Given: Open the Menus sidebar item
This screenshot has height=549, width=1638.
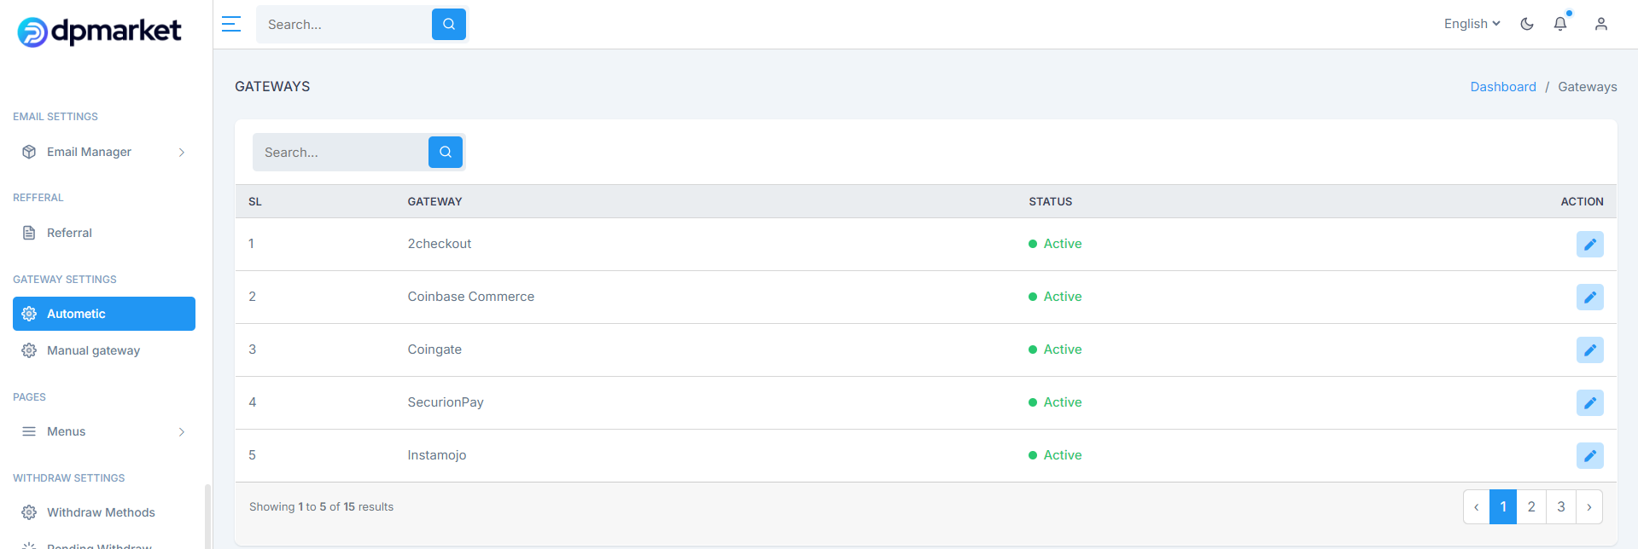Looking at the screenshot, I should pos(104,431).
